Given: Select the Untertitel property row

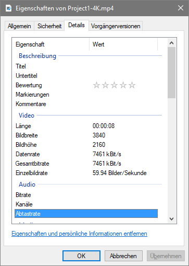Looking at the screenshot, I should point(86,76).
